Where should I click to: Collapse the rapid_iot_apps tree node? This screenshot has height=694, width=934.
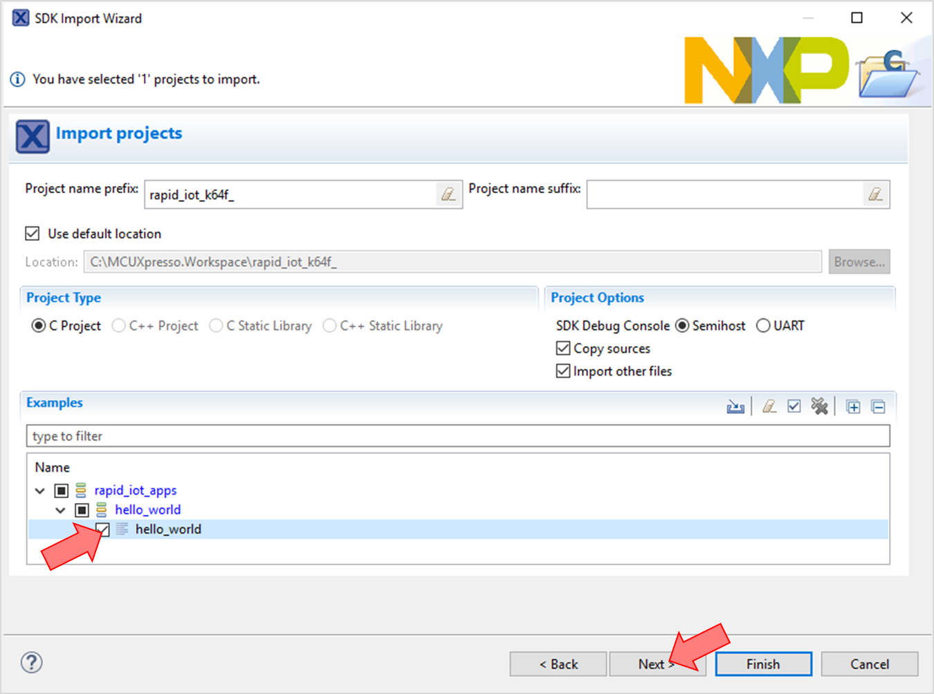(x=40, y=491)
